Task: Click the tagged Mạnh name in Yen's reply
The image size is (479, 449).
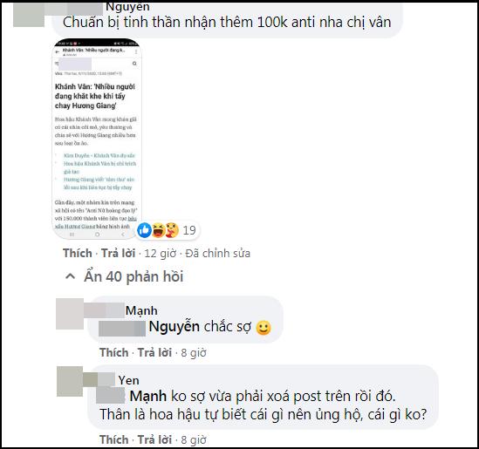Action: (x=148, y=397)
